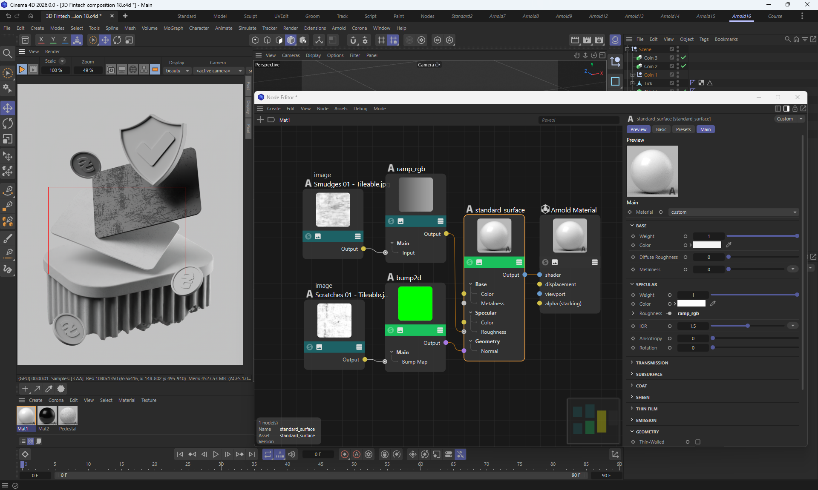Expand the TRANSMISSION section
The width and height of the screenshot is (818, 490).
(x=652, y=363)
